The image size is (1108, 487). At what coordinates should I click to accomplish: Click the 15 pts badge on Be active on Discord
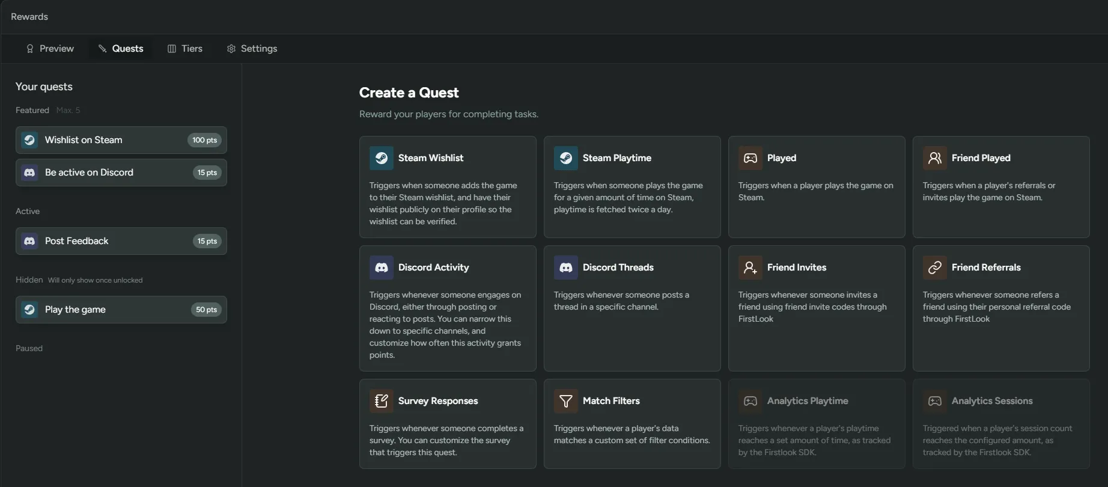(207, 173)
